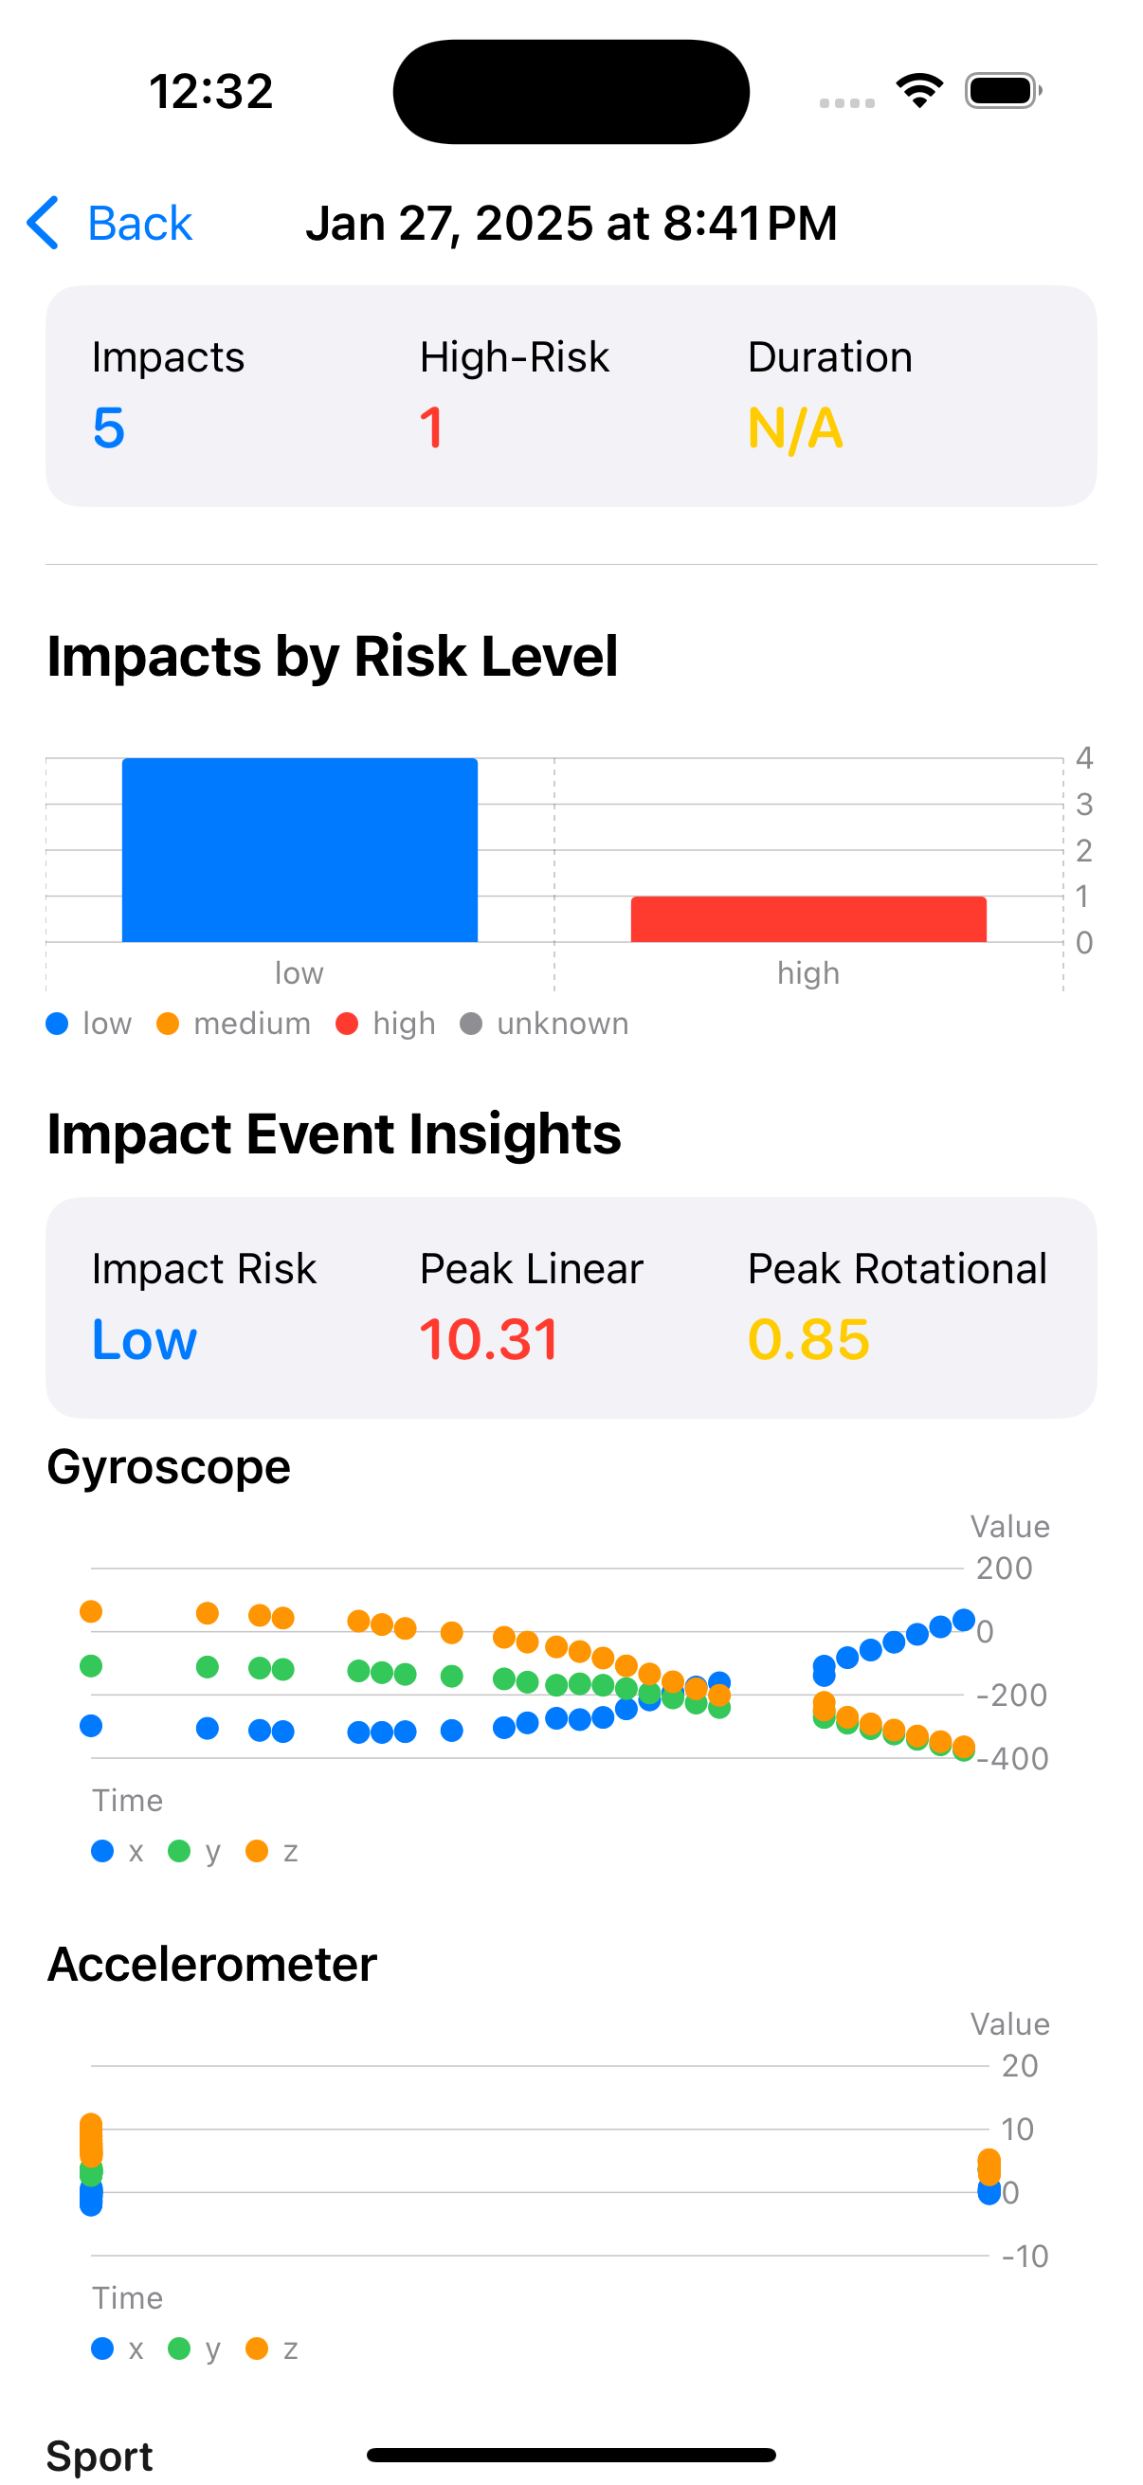The height and width of the screenshot is (2485, 1143).
Task: Tap the Gyroscope z-axis legend dot
Action: click(x=257, y=1851)
